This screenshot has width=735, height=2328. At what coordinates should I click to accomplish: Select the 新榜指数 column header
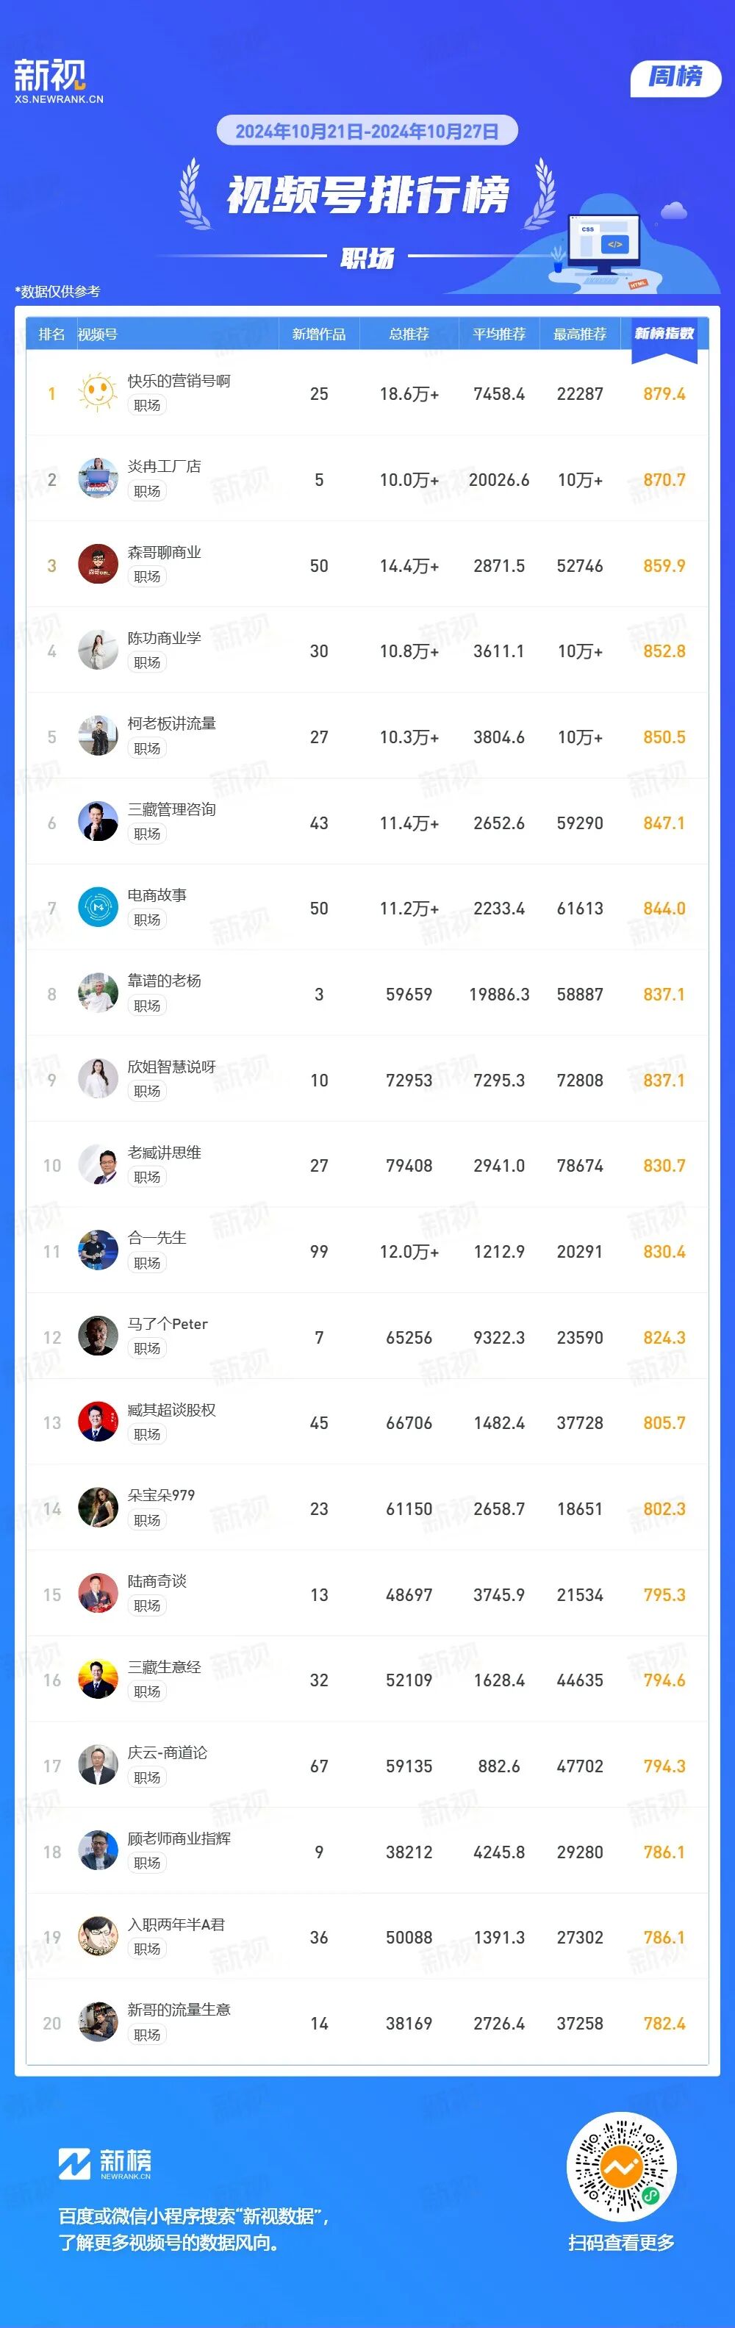click(x=664, y=334)
